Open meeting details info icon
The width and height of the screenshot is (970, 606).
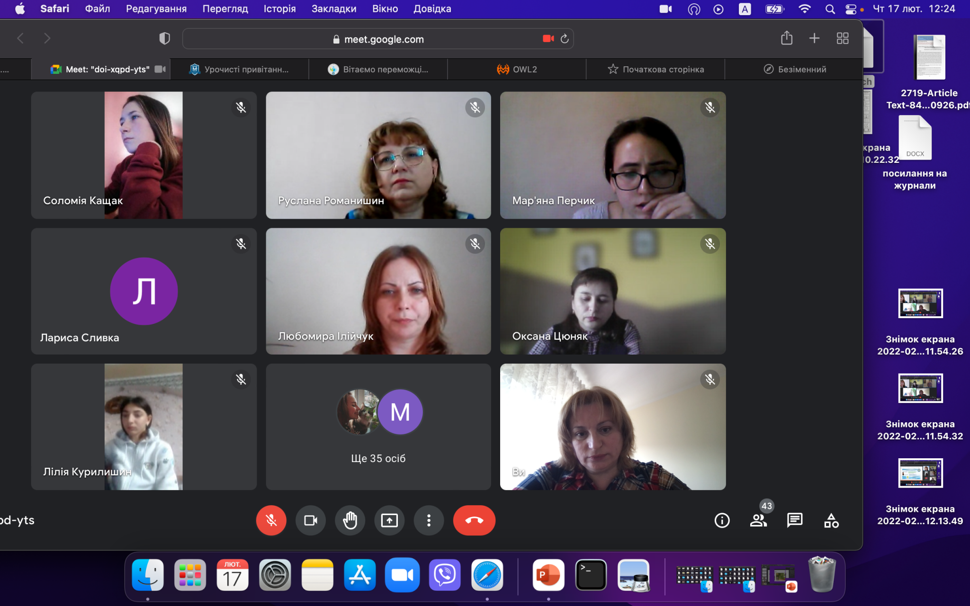click(x=722, y=520)
